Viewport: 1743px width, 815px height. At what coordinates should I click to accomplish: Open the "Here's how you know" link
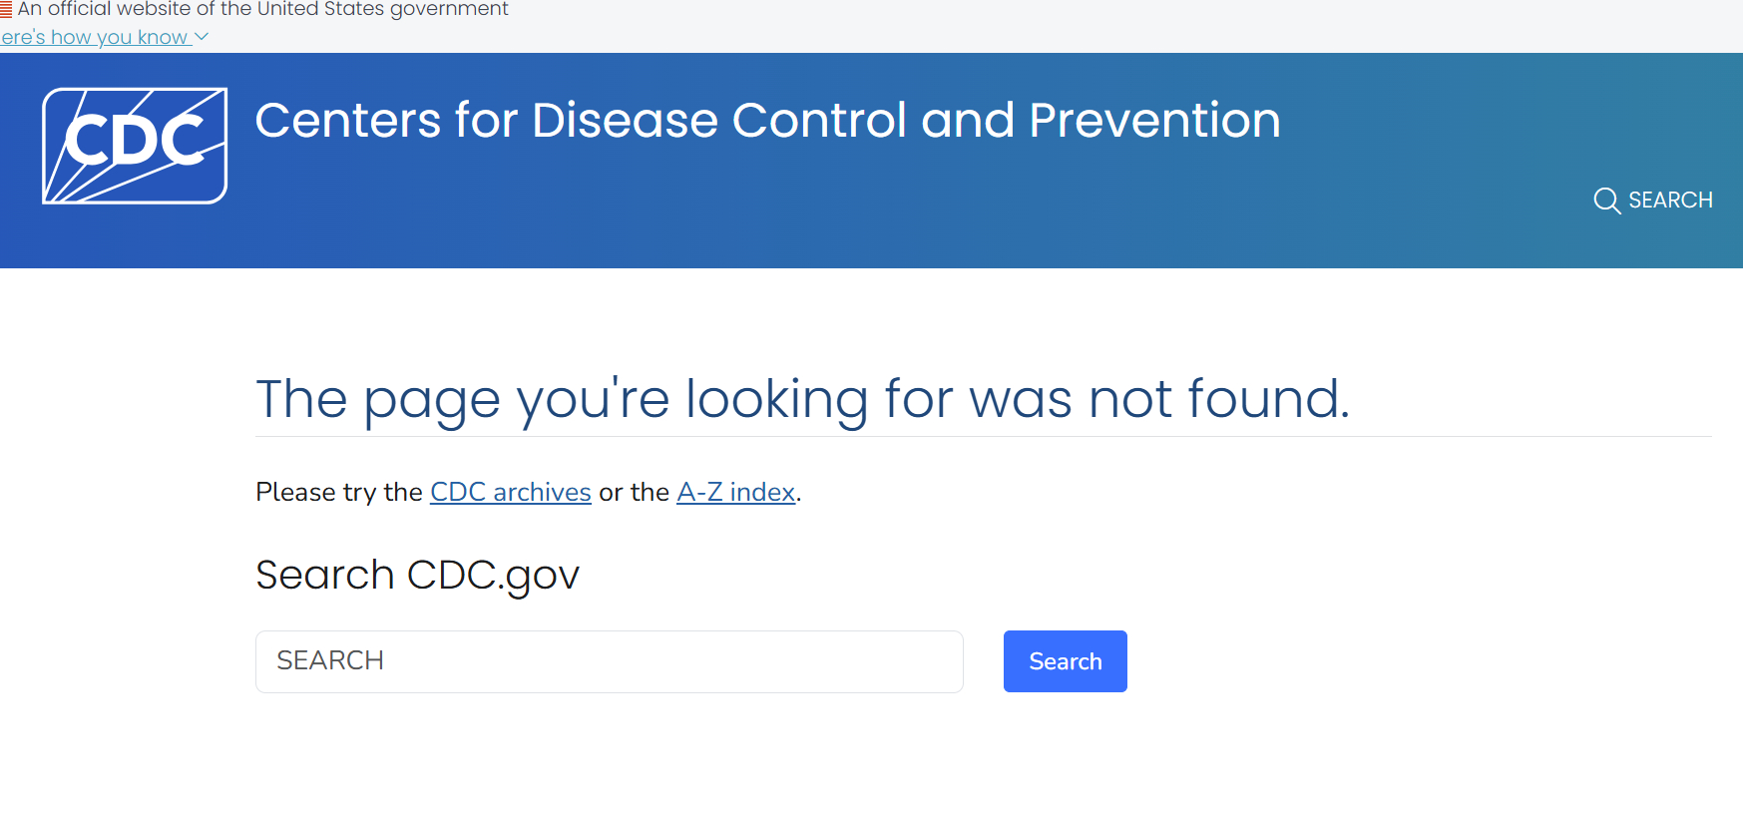tap(95, 37)
